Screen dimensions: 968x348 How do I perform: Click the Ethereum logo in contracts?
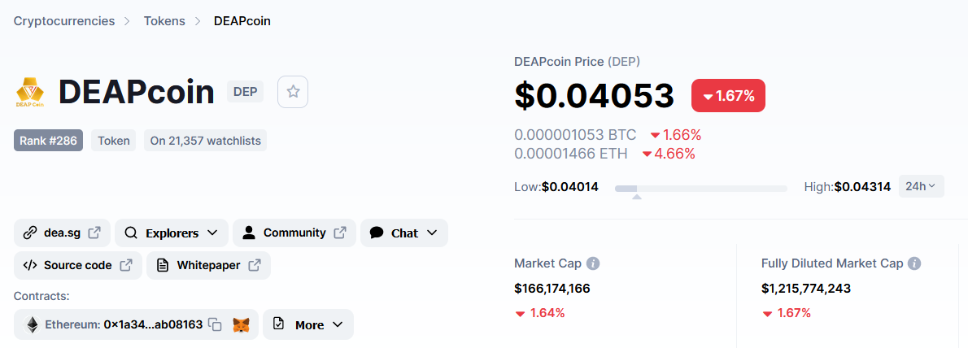tap(32, 324)
